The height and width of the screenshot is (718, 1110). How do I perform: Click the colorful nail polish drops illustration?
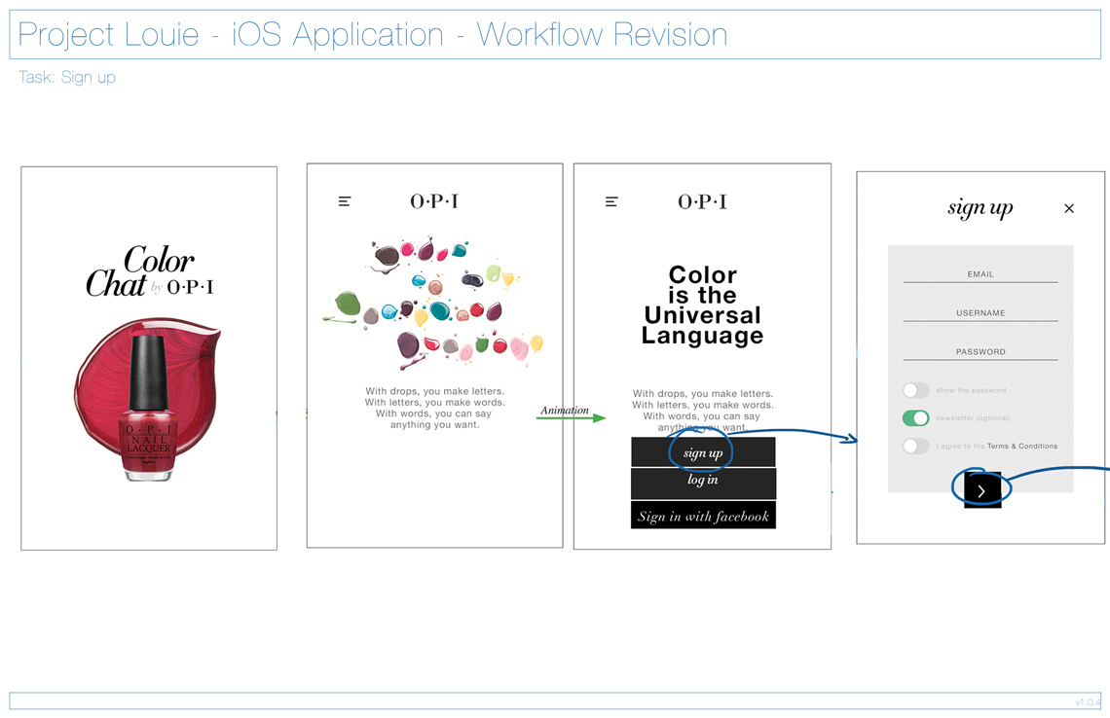tap(433, 305)
